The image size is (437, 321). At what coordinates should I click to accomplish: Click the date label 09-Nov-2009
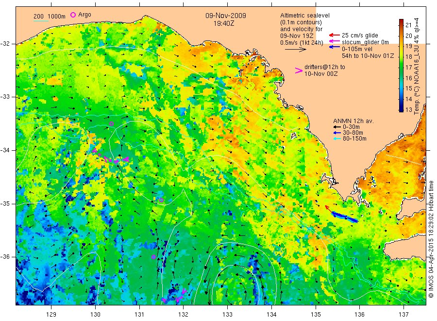[x=226, y=16]
